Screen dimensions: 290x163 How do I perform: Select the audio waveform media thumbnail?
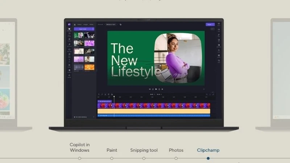tap(79, 67)
